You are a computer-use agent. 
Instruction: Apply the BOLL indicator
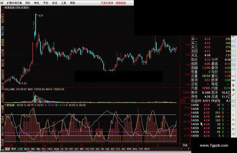pos(135,149)
